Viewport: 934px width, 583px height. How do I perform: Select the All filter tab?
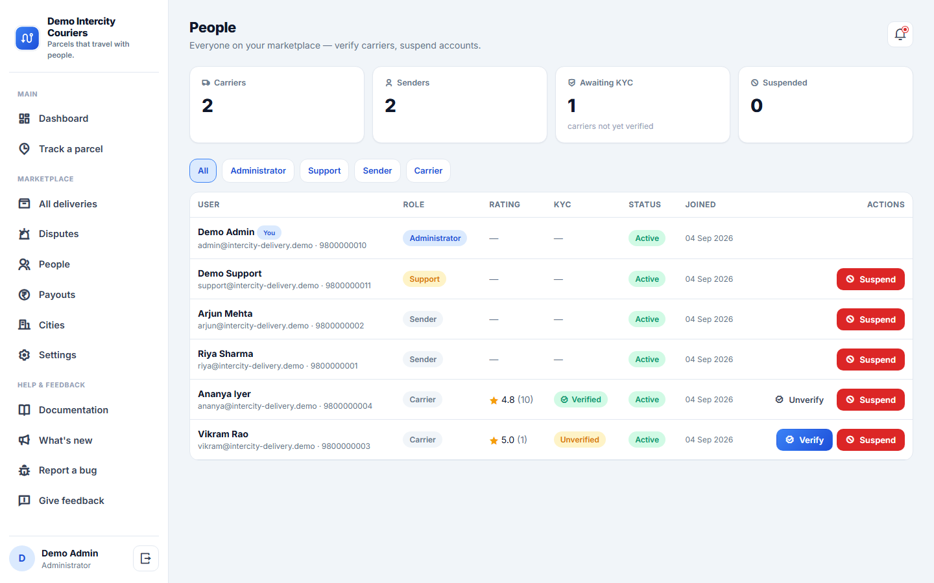tap(203, 171)
